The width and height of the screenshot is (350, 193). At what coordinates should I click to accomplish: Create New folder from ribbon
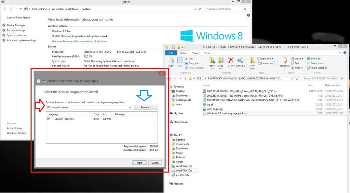pyautogui.click(x=252, y=63)
